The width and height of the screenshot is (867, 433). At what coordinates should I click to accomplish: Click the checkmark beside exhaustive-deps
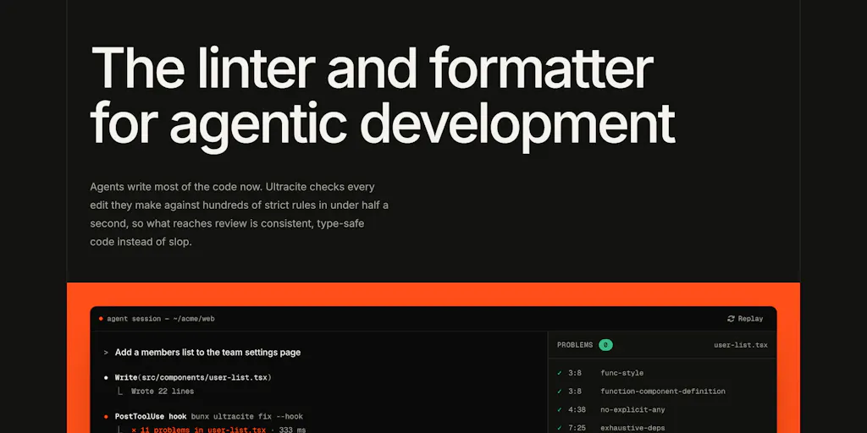[x=560, y=428]
